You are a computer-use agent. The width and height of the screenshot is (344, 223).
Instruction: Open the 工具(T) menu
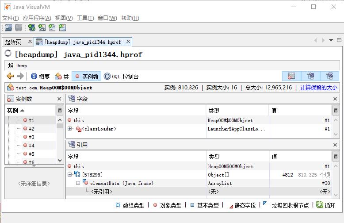(x=85, y=18)
